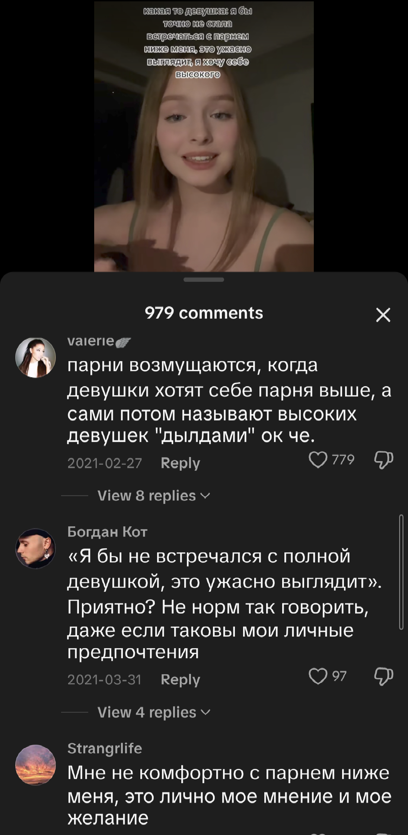408x835 pixels.
Task: Open the Богдан Кот username link
Action: pyautogui.click(x=107, y=532)
